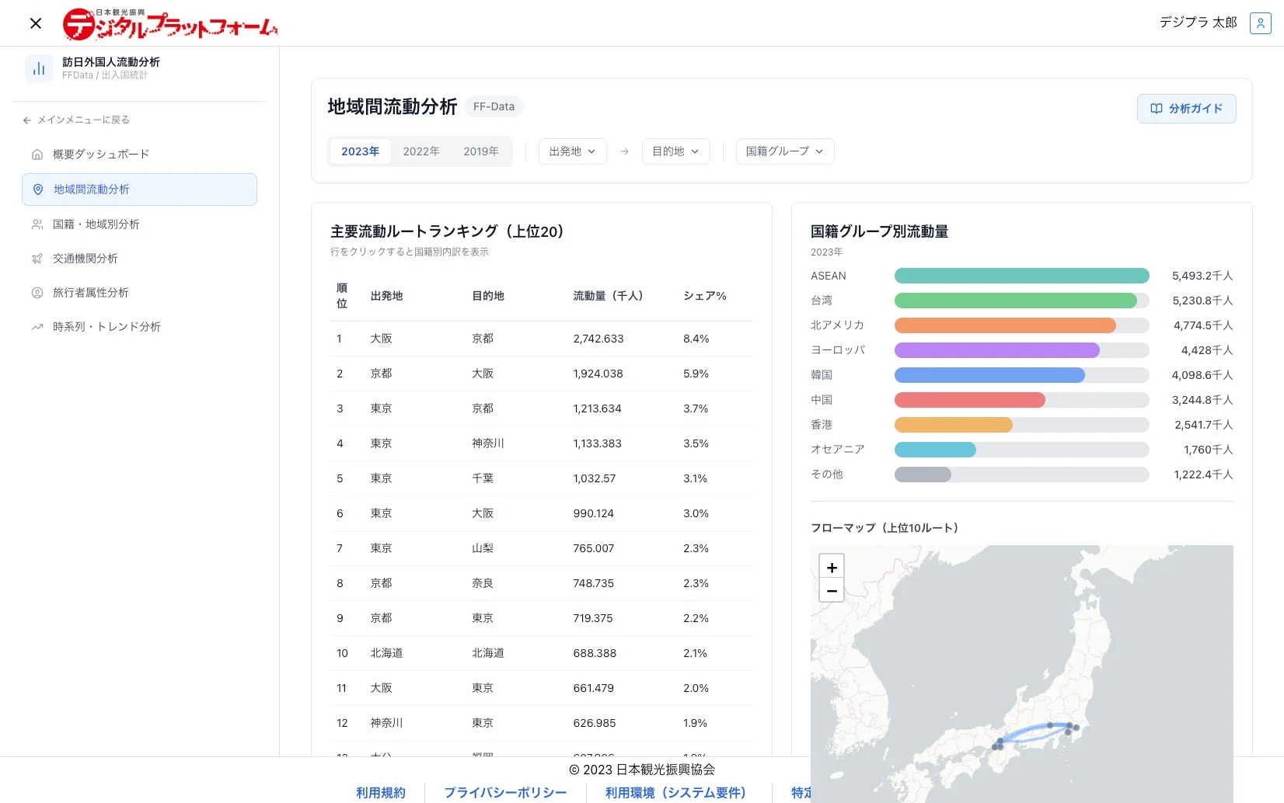Viewport: 1284px width, 803px height.
Task: Open the 概要ダッシュボード from the sidebar
Action: click(x=99, y=154)
